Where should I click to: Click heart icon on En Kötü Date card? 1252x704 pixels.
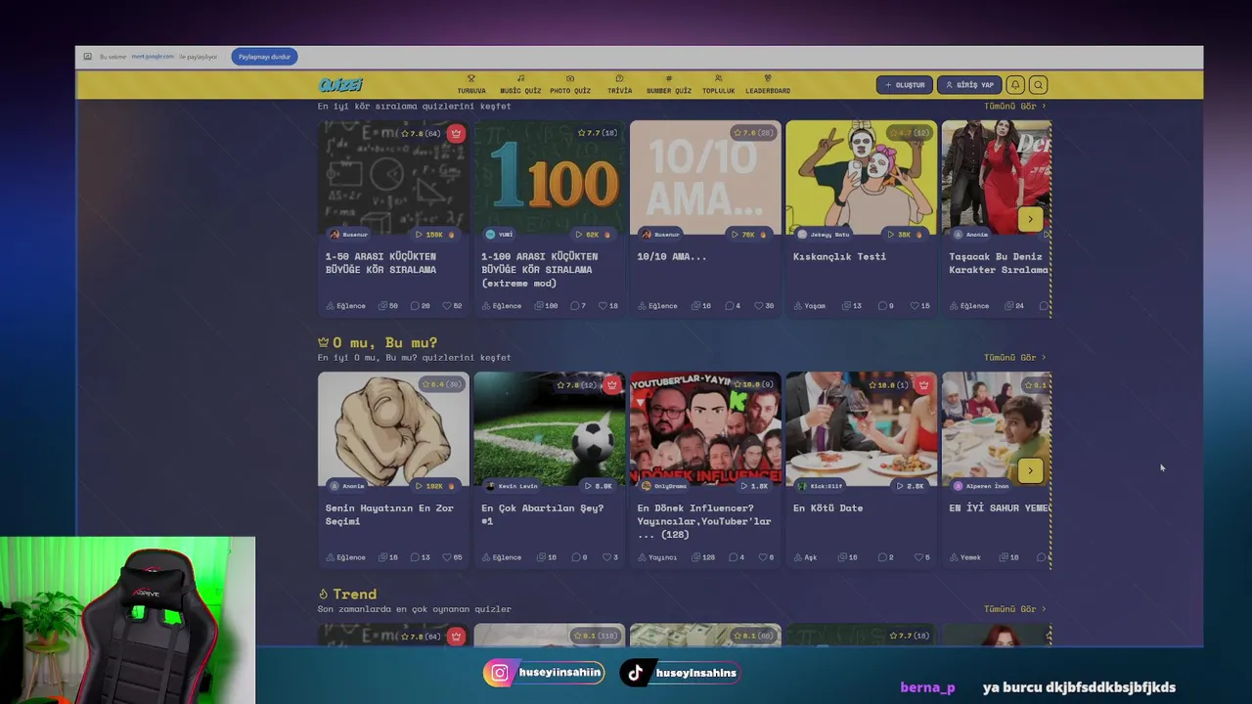pos(918,557)
